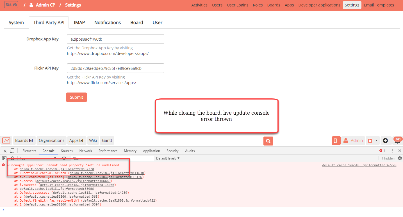
Task: Toggle the device emulation toolbar
Action: click(x=12, y=151)
